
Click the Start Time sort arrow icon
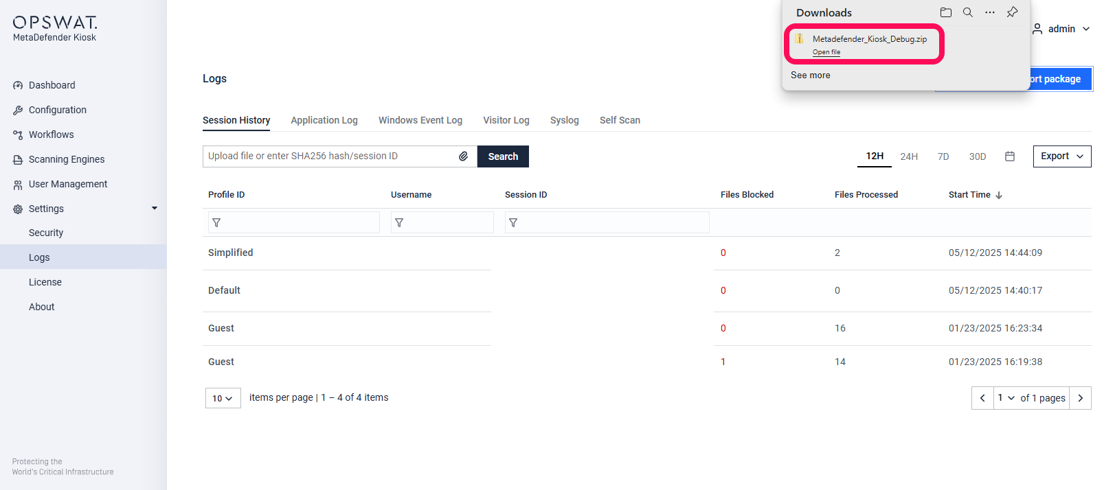[x=999, y=196]
